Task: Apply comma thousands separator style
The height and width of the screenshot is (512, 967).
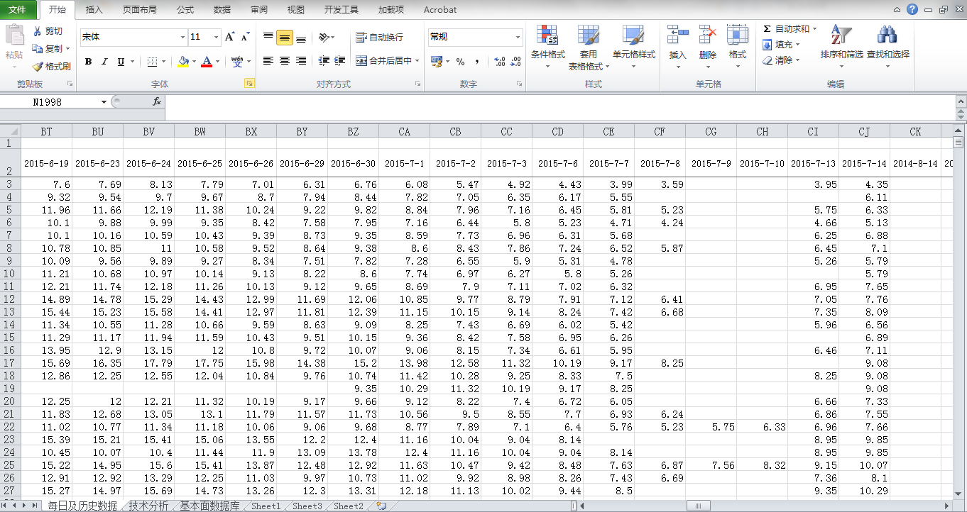Action: [x=477, y=61]
